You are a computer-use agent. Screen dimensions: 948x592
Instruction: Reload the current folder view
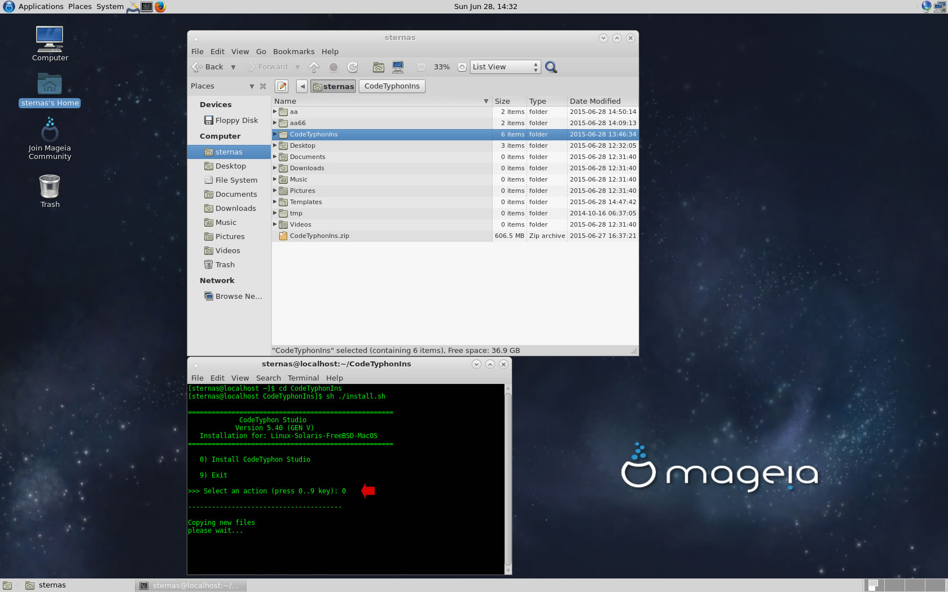(x=353, y=67)
